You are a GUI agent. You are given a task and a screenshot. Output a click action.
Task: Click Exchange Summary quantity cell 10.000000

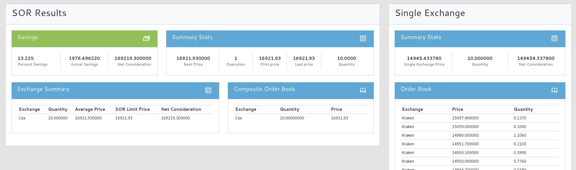(x=58, y=118)
